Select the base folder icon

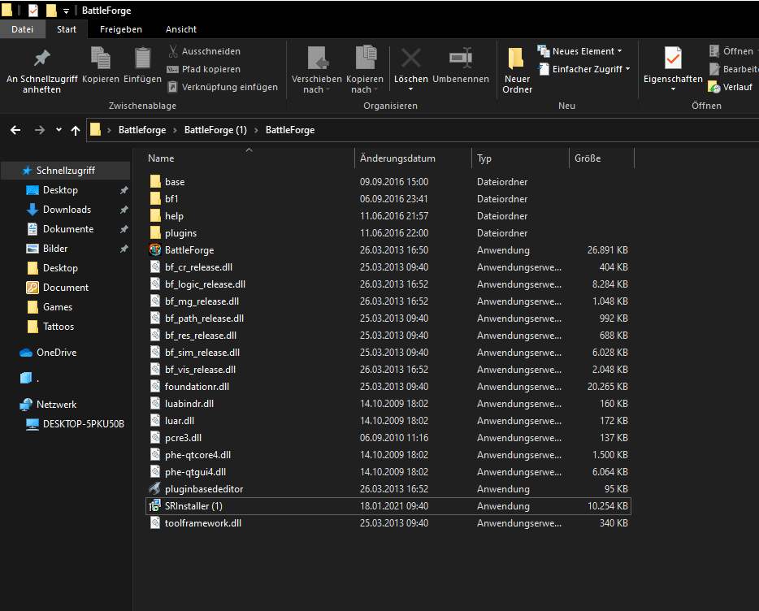pos(155,181)
